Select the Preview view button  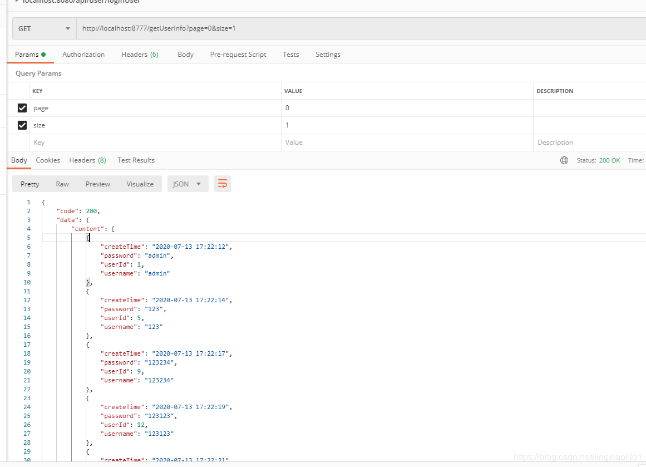pyautogui.click(x=97, y=184)
